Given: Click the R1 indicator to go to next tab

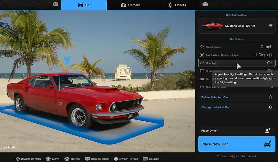Looking at the screenshot, I should point(205,4).
